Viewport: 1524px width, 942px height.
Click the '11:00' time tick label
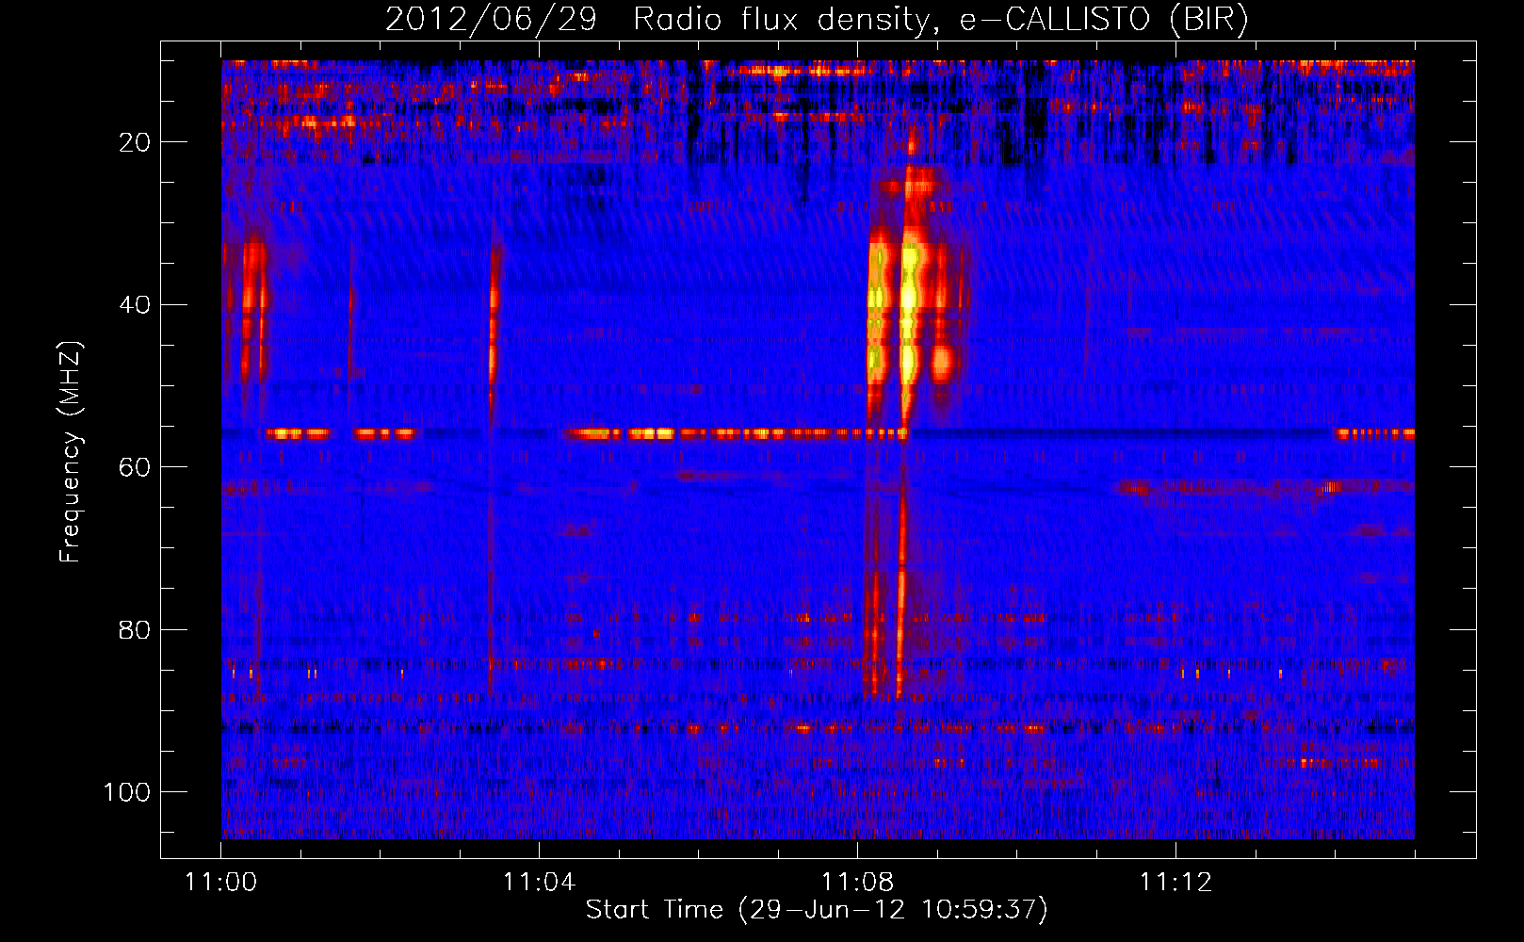(221, 883)
